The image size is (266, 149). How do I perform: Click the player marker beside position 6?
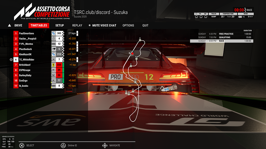coord(11,60)
